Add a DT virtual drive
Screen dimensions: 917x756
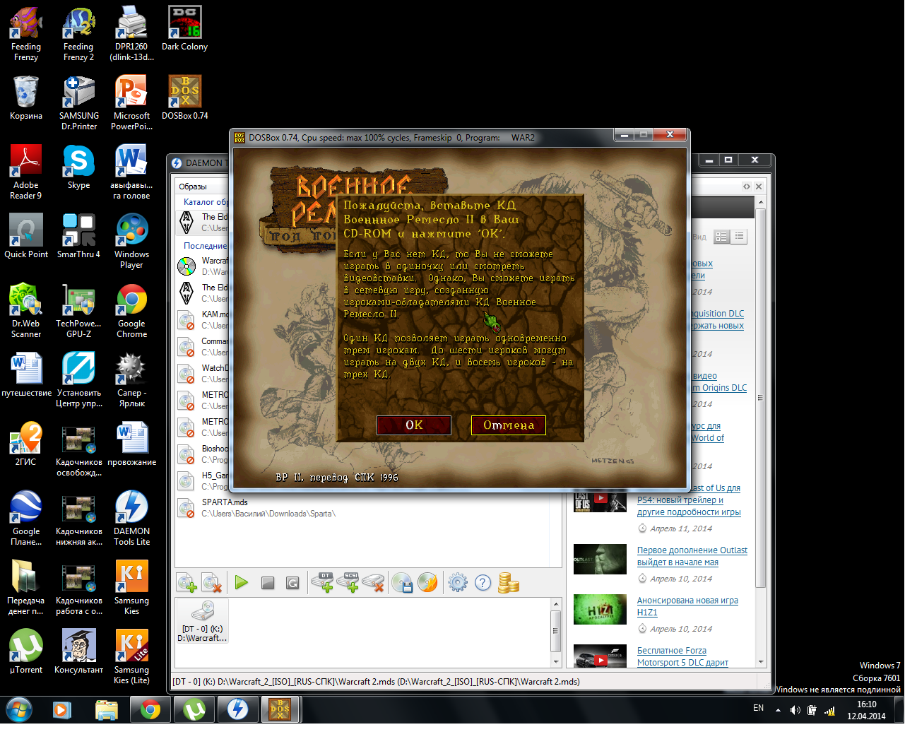(x=325, y=583)
